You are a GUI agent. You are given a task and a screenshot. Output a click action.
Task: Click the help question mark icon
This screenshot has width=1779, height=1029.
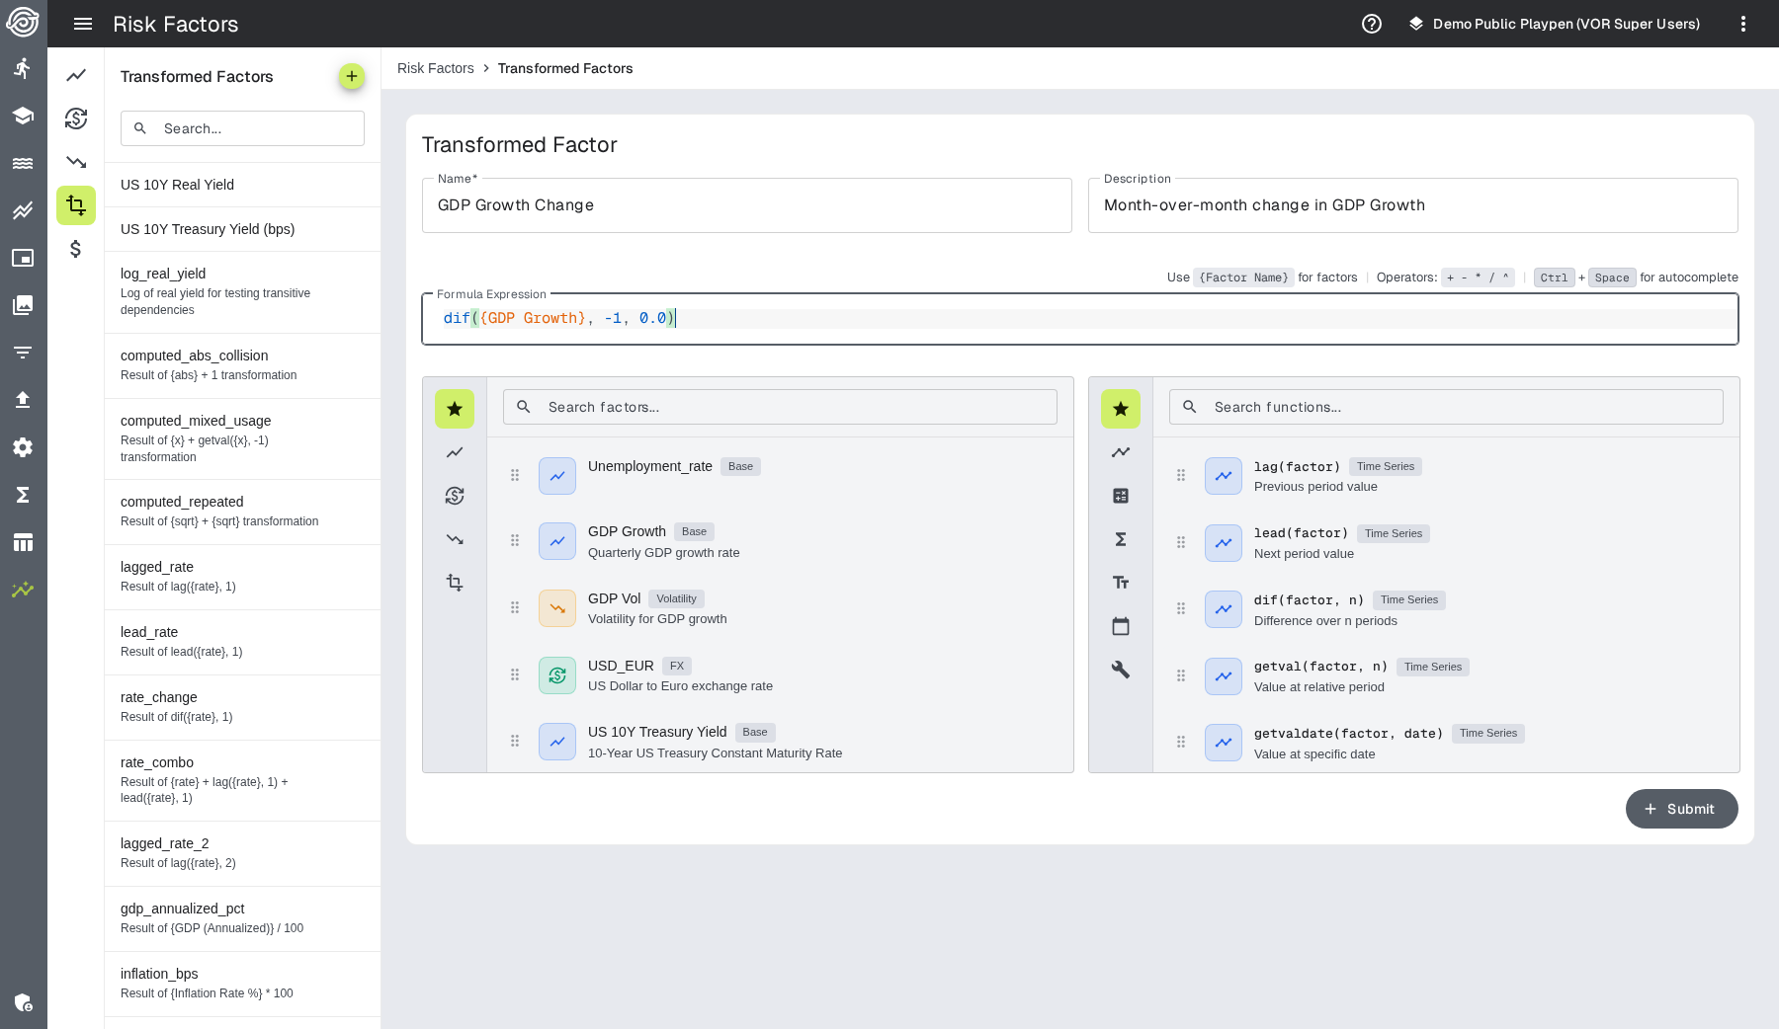(x=1371, y=24)
